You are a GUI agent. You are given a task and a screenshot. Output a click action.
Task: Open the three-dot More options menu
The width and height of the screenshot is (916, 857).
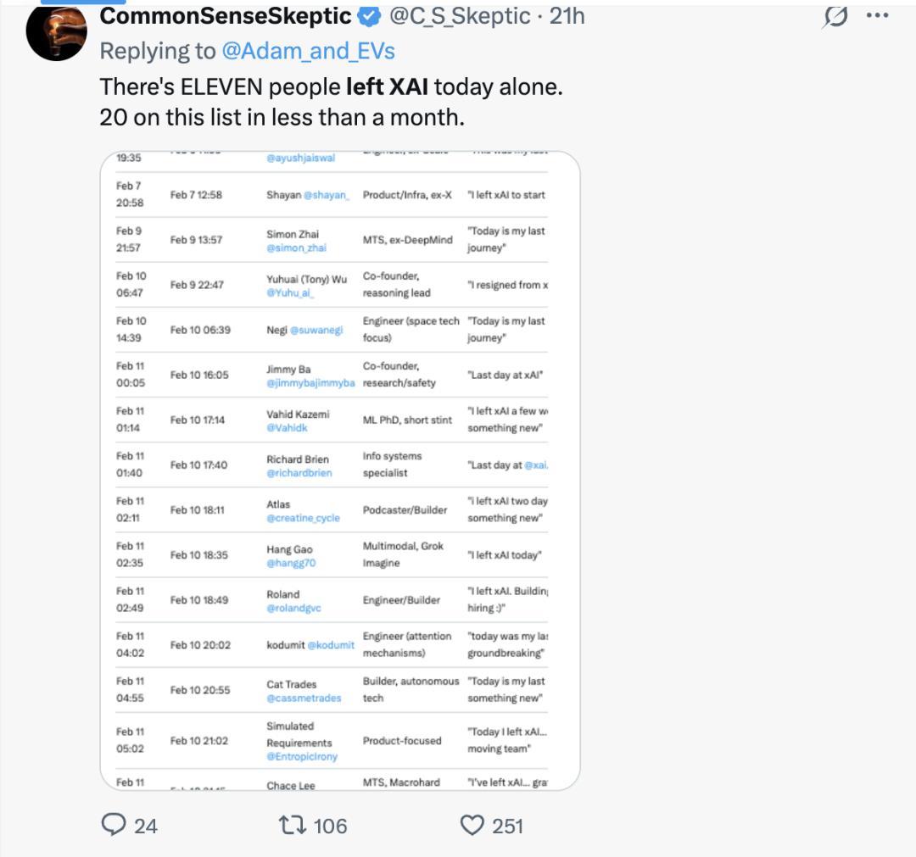click(877, 15)
